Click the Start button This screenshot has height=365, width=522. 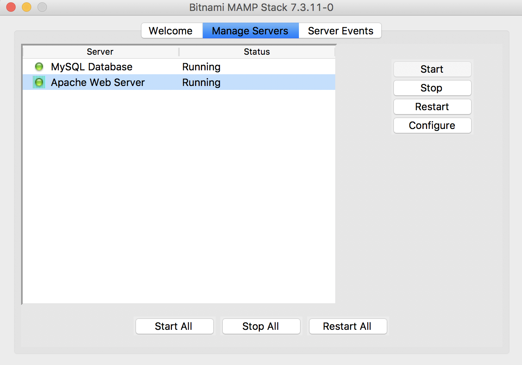pos(432,69)
